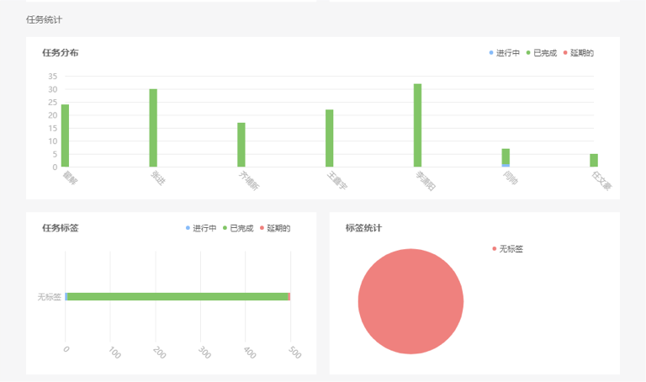
Task: Click the 任务统计 section heading
Action: coord(44,19)
